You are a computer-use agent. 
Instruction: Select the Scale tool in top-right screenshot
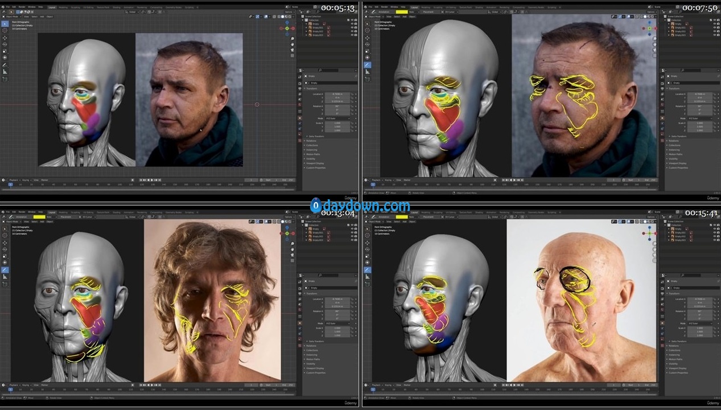click(368, 51)
